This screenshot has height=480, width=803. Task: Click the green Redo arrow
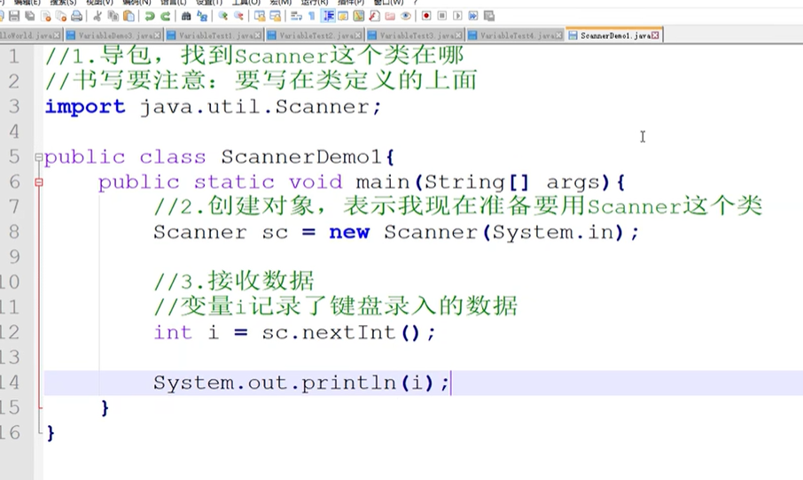pyautogui.click(x=166, y=16)
